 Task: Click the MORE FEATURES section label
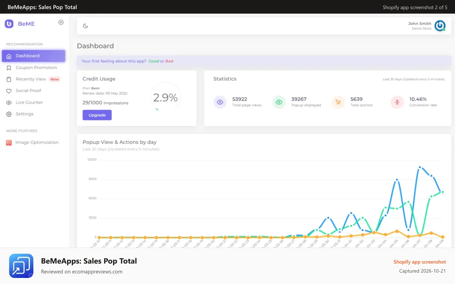[x=22, y=131]
